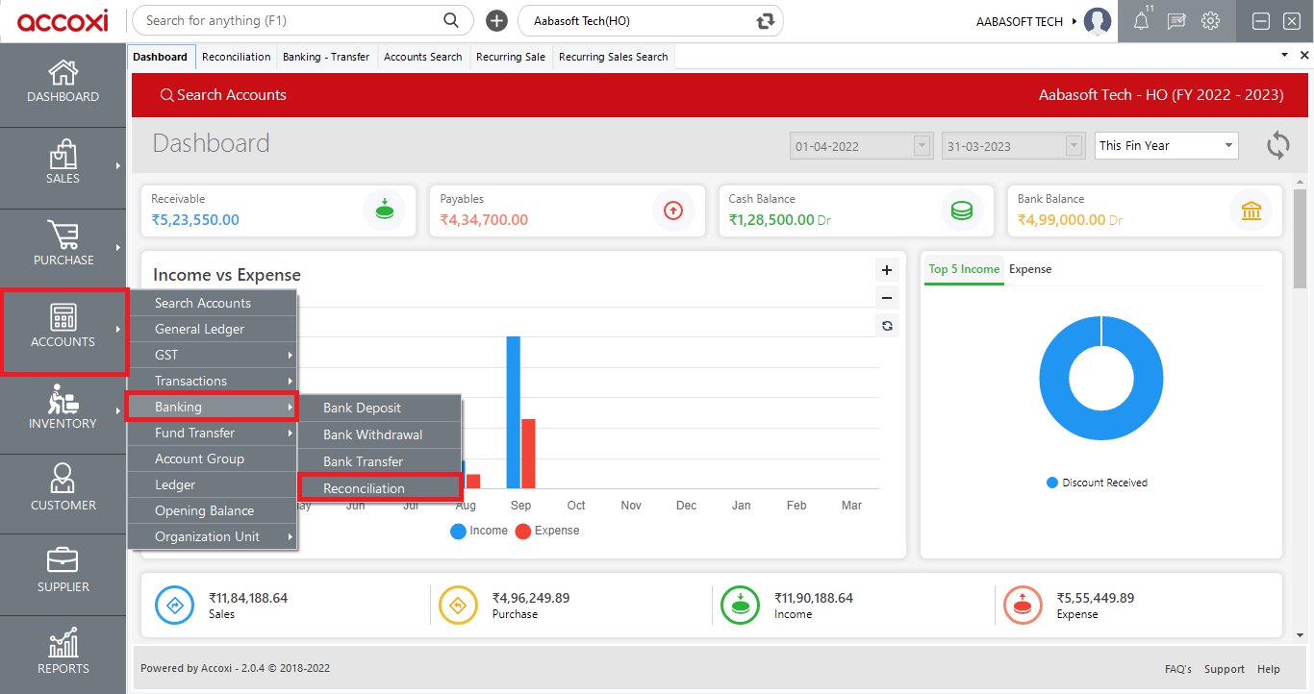This screenshot has width=1314, height=694.
Task: Switch organization using the swap icon
Action: pos(766,20)
